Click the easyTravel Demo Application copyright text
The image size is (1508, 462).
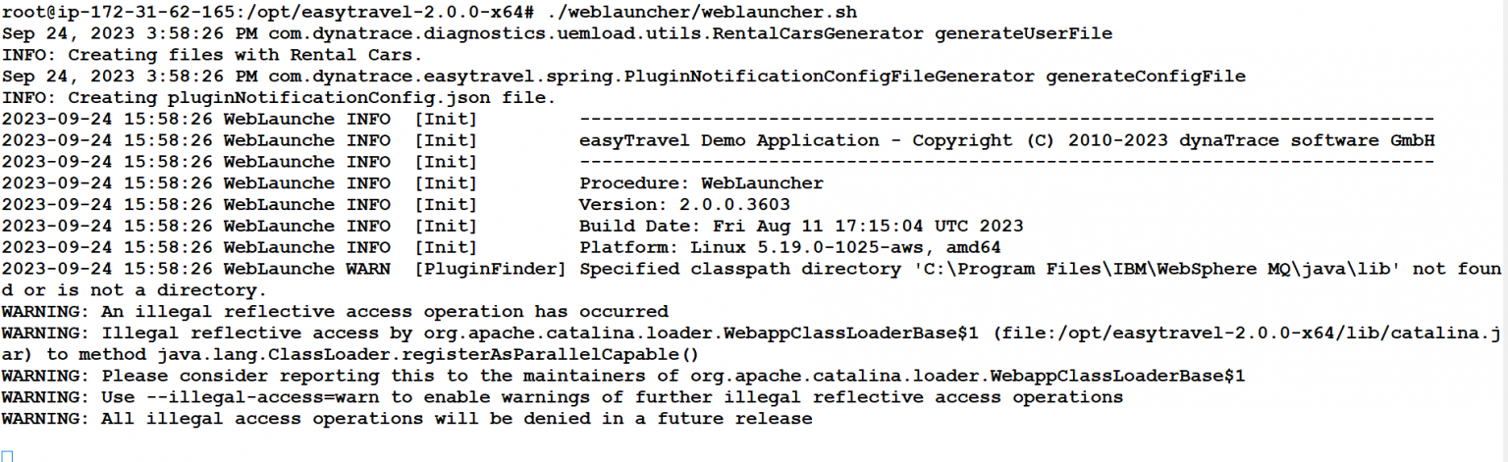(1007, 140)
